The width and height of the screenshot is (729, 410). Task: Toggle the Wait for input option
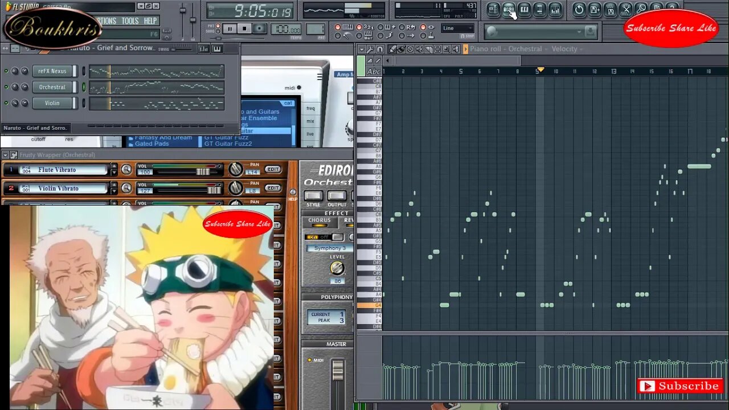click(x=359, y=36)
